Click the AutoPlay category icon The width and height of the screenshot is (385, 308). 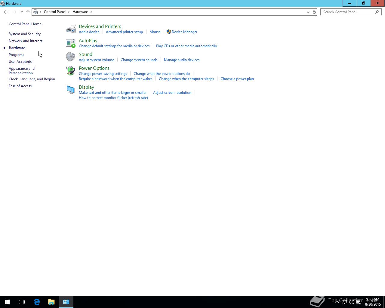(71, 43)
